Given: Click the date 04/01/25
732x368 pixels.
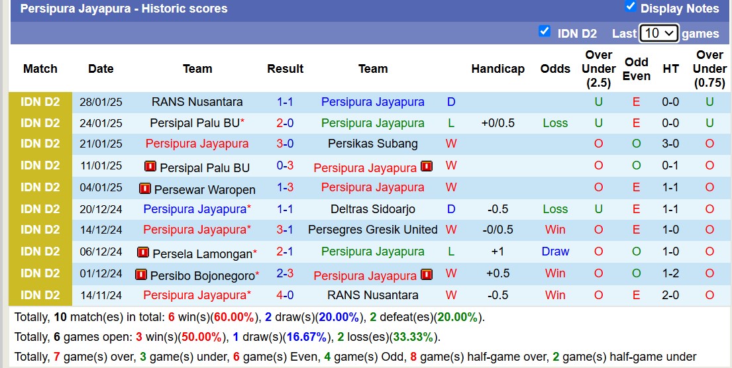Looking at the screenshot, I should [x=101, y=187].
